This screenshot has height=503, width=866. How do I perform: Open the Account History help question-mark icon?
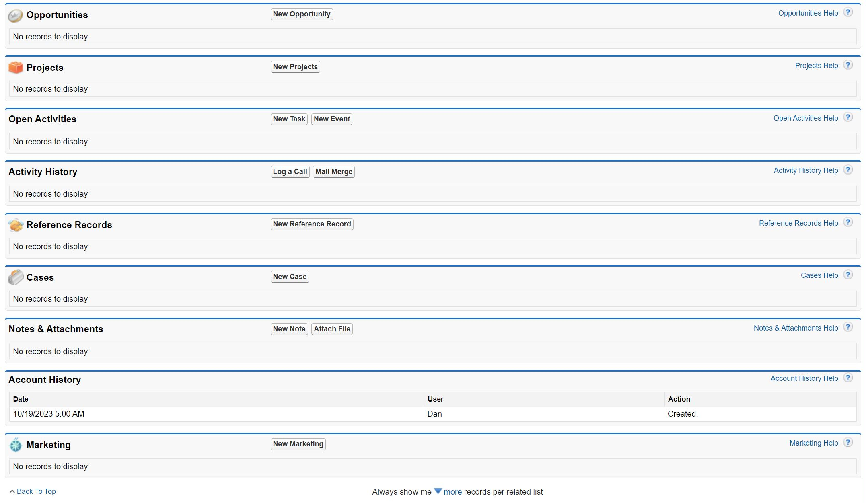[848, 378]
